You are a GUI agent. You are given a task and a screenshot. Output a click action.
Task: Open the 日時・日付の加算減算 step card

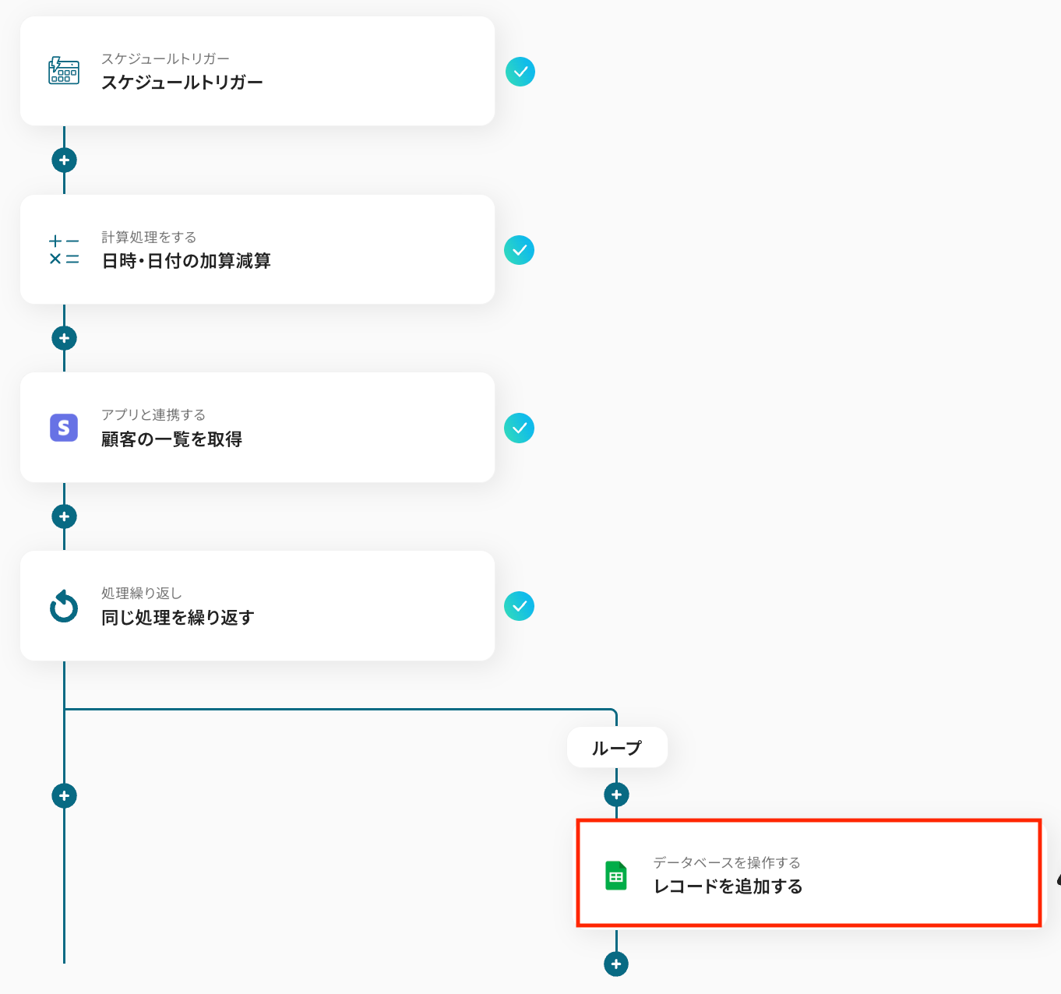pyautogui.click(x=257, y=249)
